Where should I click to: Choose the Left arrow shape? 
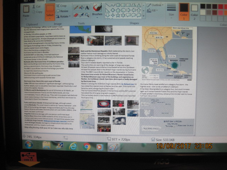click(x=133, y=10)
